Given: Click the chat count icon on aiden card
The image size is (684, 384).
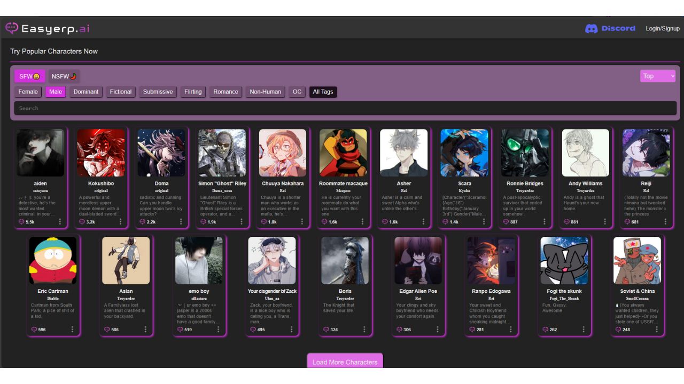Looking at the screenshot, I should pyautogui.click(x=21, y=222).
